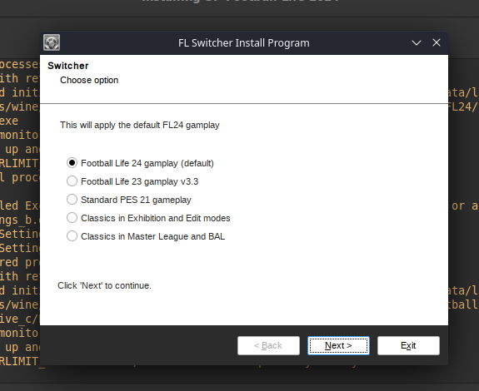Click the 'Choose option' subtitle text
479x391 pixels.
[89, 80]
